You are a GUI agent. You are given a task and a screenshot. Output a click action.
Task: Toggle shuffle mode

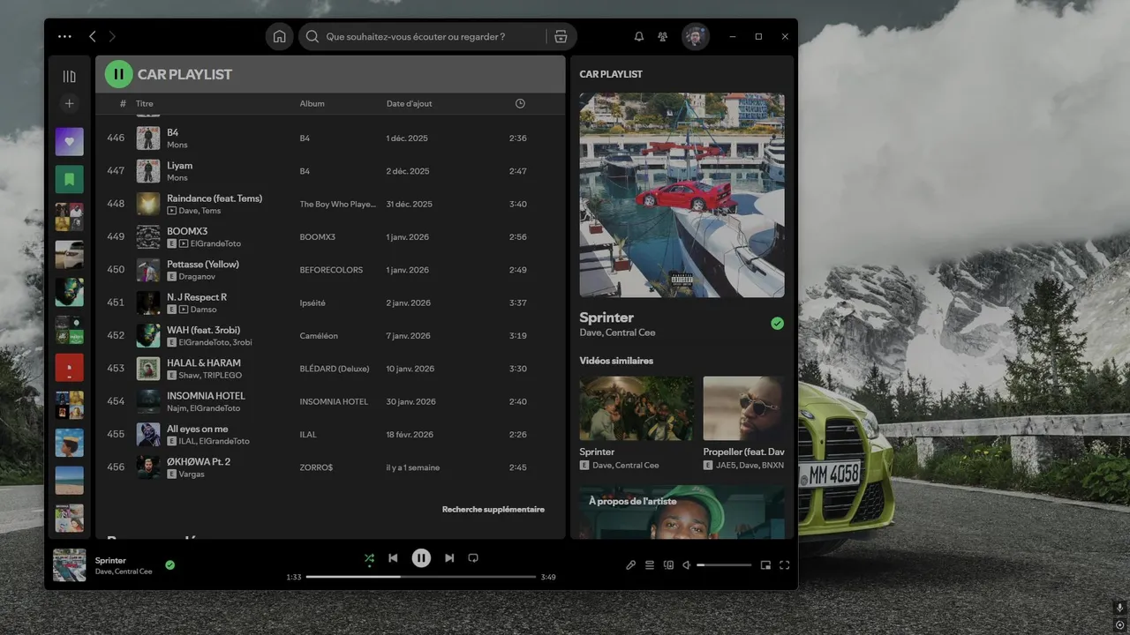pyautogui.click(x=369, y=558)
